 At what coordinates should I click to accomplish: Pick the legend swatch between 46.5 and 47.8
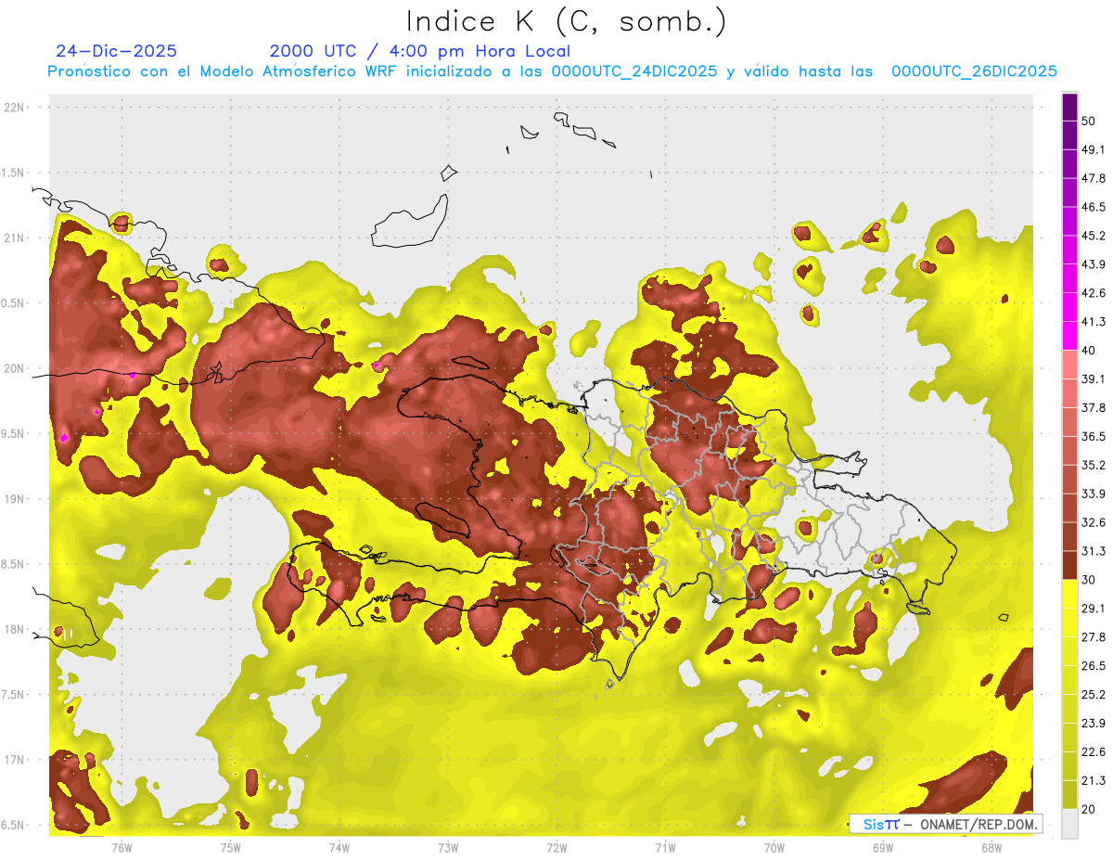(1069, 192)
